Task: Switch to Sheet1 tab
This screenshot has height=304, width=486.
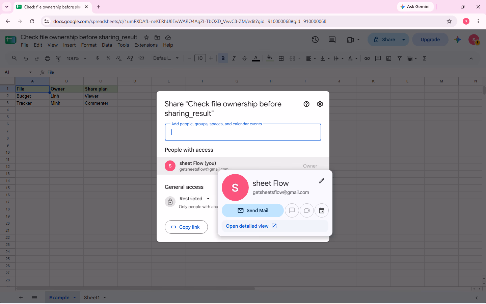Action: (x=92, y=298)
